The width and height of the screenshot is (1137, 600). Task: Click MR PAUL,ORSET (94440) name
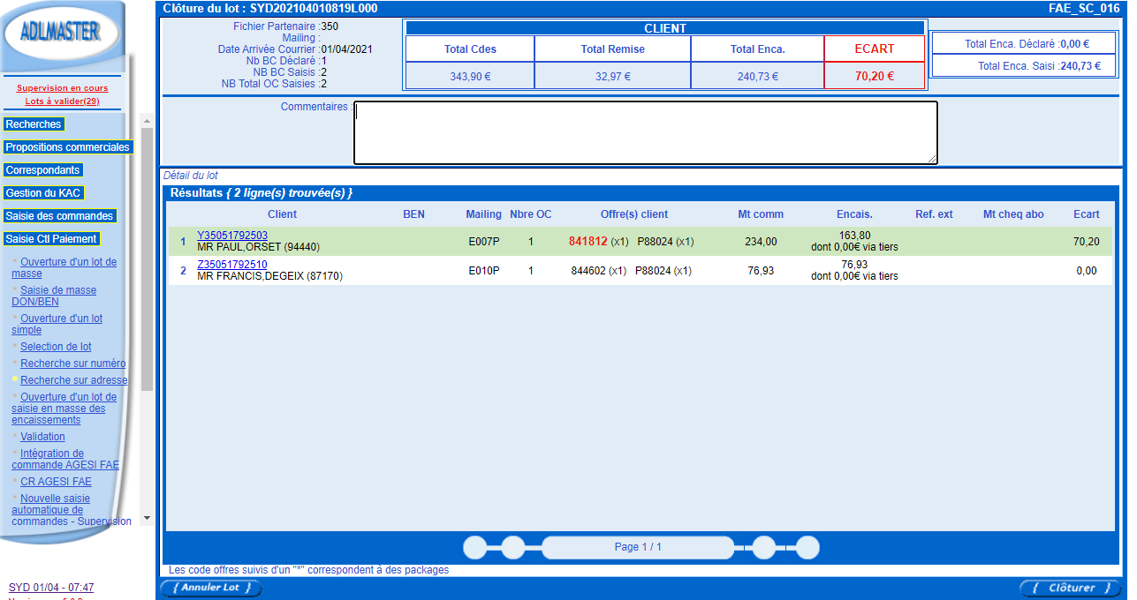click(258, 247)
